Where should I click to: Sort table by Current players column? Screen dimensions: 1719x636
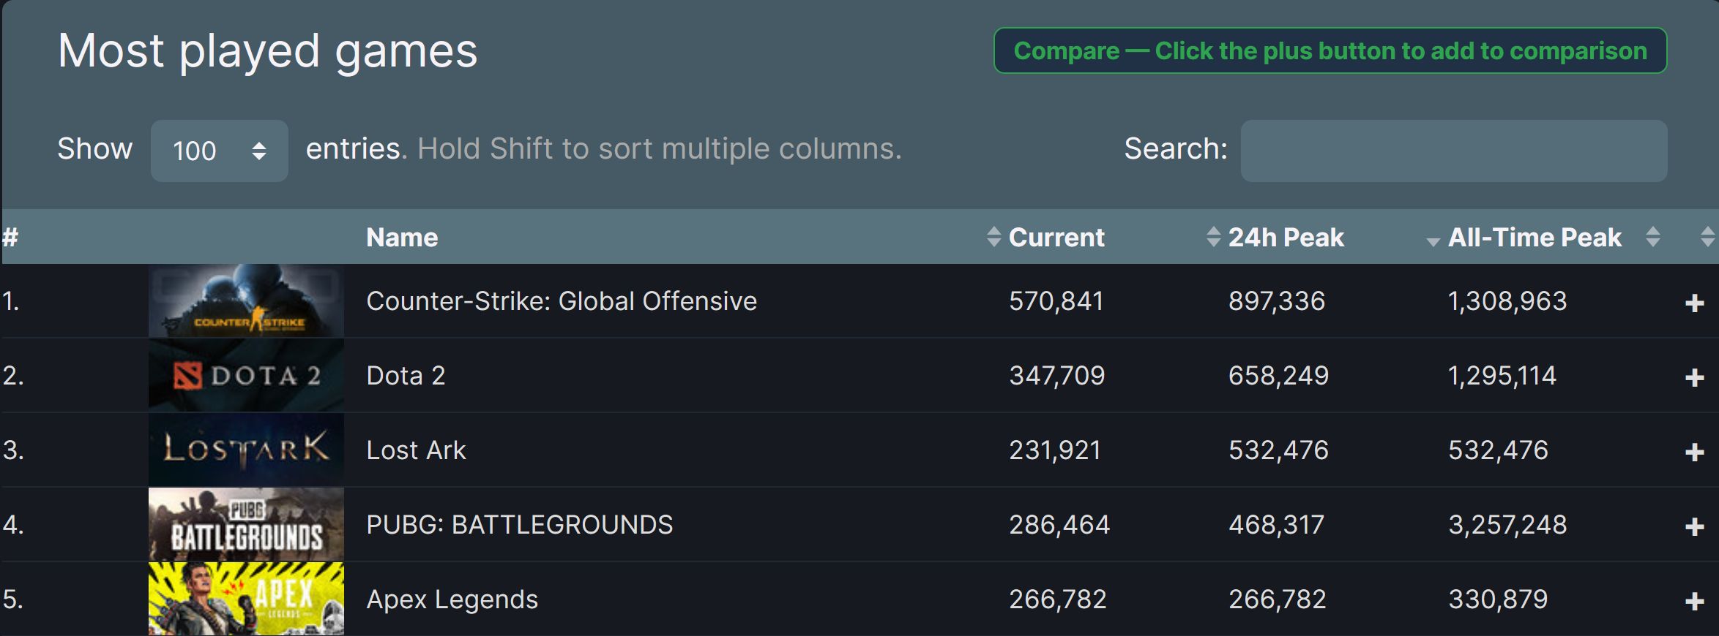click(x=1056, y=237)
